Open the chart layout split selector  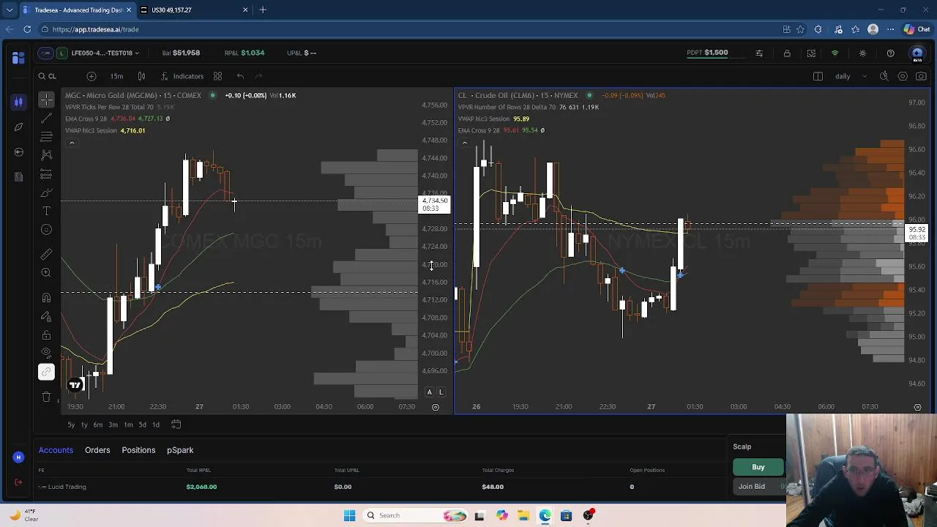point(818,76)
